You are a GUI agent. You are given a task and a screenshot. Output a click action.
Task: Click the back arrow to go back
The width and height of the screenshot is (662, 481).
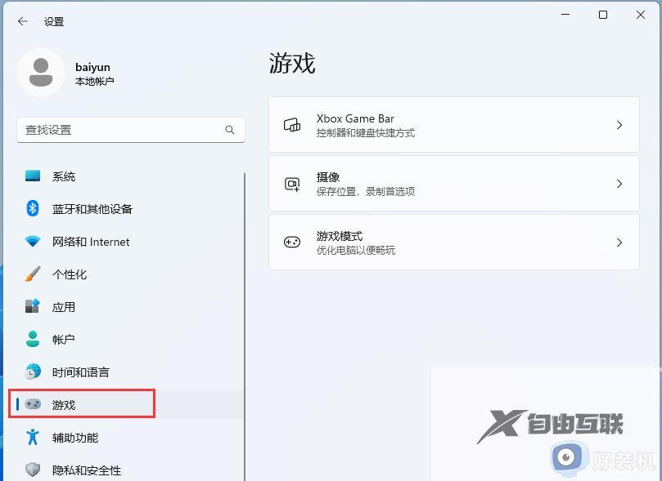tap(22, 22)
